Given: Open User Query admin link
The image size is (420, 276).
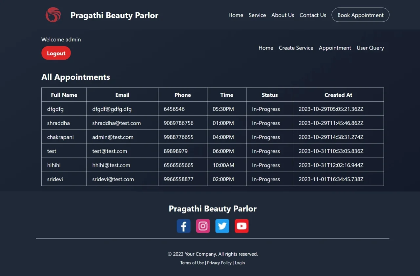Looking at the screenshot, I should coord(370,48).
